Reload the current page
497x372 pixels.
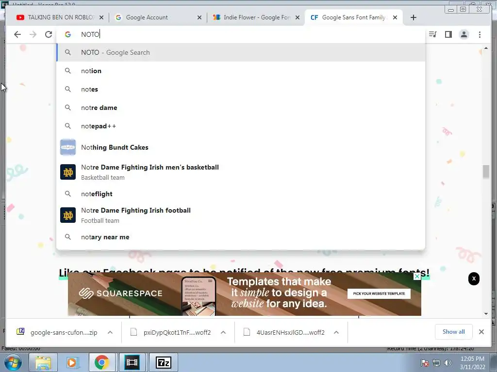pos(49,34)
